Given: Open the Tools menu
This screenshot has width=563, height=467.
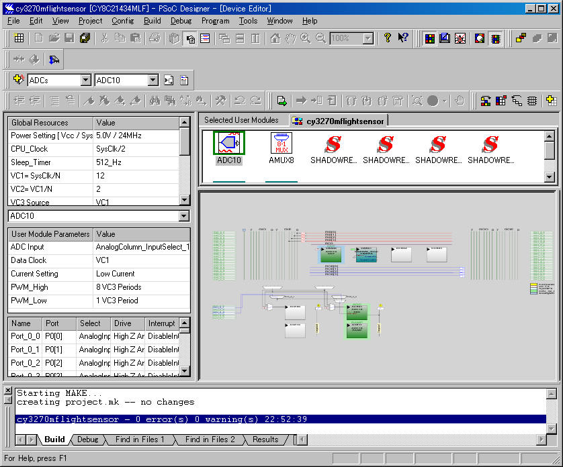Looking at the screenshot, I should 248,21.
